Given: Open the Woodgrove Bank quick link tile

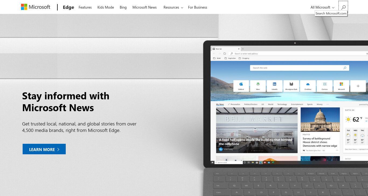Looking at the screenshot, I should coord(291,86).
